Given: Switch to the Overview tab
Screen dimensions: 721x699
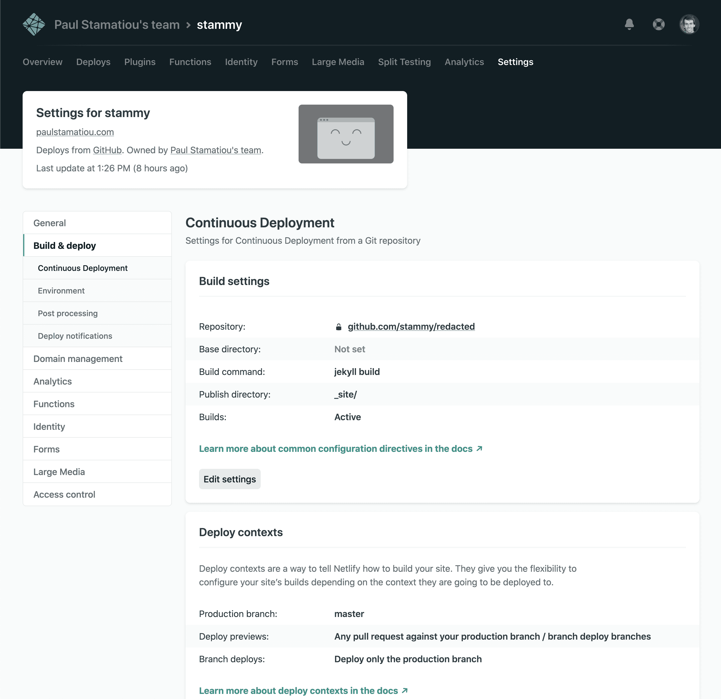Looking at the screenshot, I should coord(43,62).
